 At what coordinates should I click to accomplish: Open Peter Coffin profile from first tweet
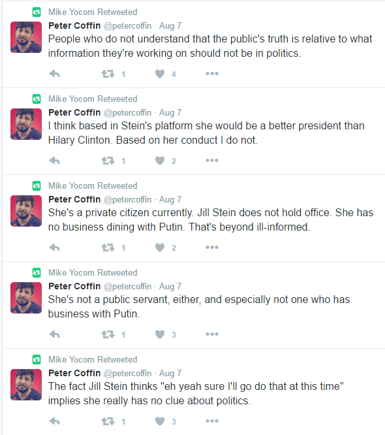(74, 25)
